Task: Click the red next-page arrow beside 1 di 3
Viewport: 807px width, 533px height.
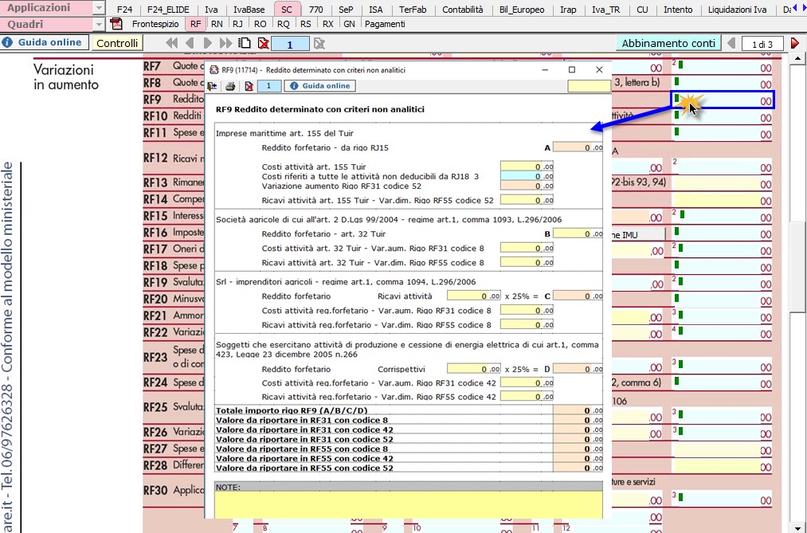Action: tap(795, 43)
